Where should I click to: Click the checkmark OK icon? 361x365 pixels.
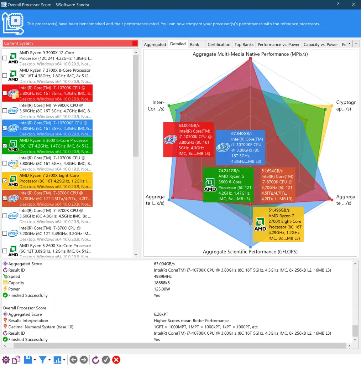(x=106, y=360)
